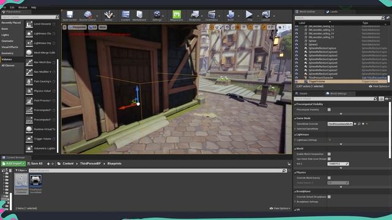Select the Trigger Volume icon
Screen dimensions: 392x220
[29, 139]
